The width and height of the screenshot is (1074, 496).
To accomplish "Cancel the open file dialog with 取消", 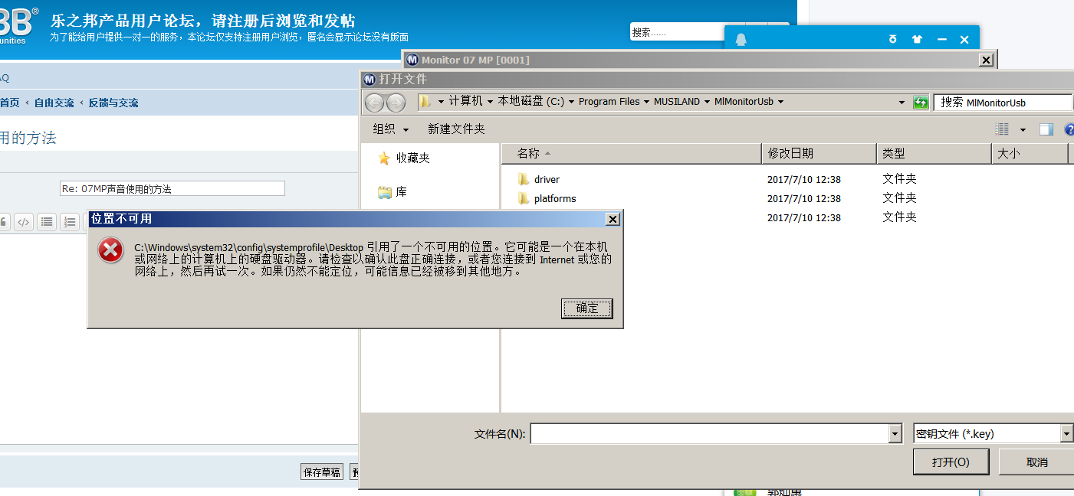I will coord(1036,462).
